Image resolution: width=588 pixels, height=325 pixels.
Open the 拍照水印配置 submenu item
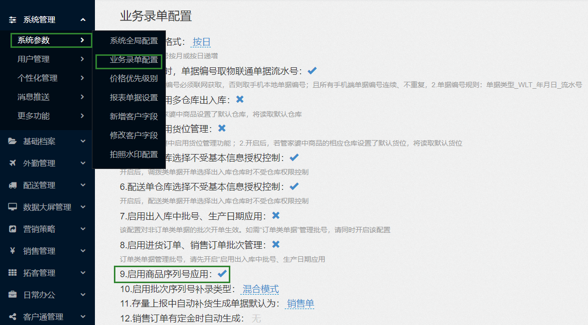tap(133, 155)
